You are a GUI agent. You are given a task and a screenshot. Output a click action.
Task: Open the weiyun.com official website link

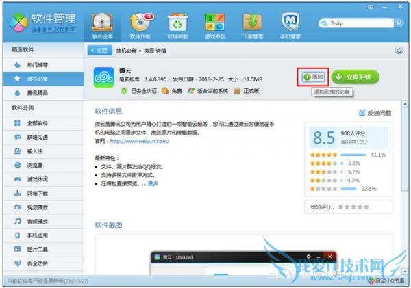140,141
